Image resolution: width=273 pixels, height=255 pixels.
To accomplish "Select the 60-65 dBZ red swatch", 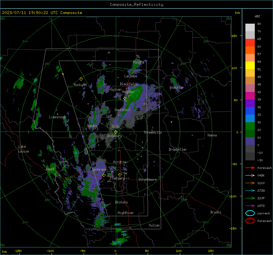I will [x=250, y=42].
